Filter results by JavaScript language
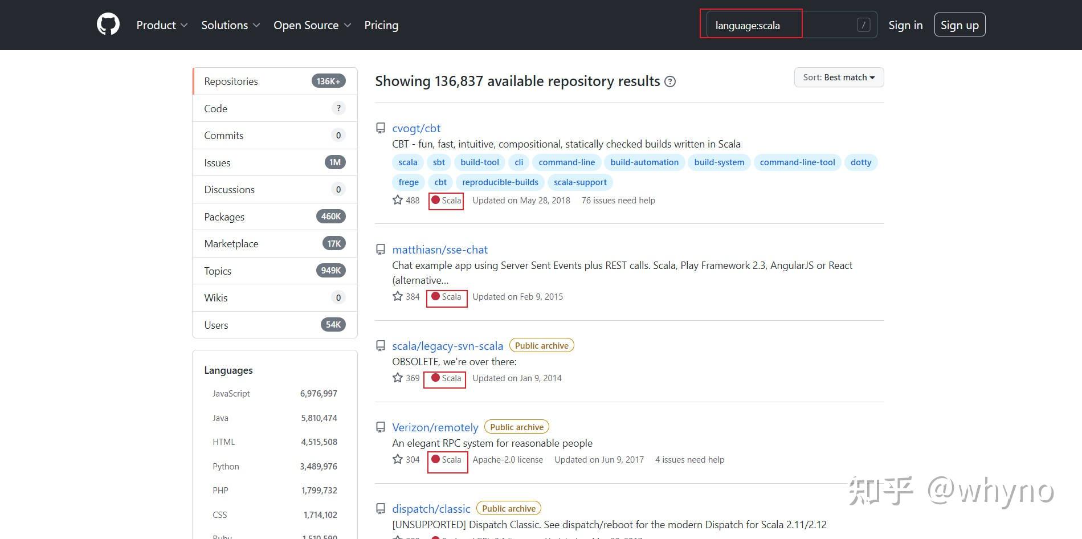Image resolution: width=1082 pixels, height=539 pixels. 231,394
